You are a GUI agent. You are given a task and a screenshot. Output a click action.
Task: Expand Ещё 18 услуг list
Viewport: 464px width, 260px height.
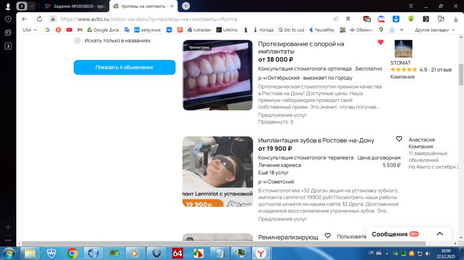coord(273,173)
